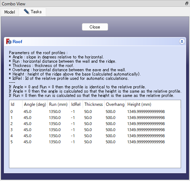
Task: Click the Overhang column header
Action: pos(115,104)
